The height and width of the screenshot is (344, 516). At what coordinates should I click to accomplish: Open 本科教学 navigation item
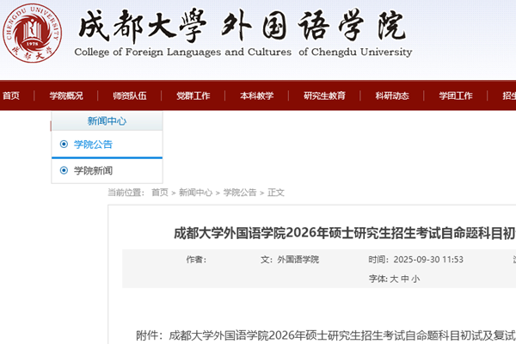coord(256,95)
